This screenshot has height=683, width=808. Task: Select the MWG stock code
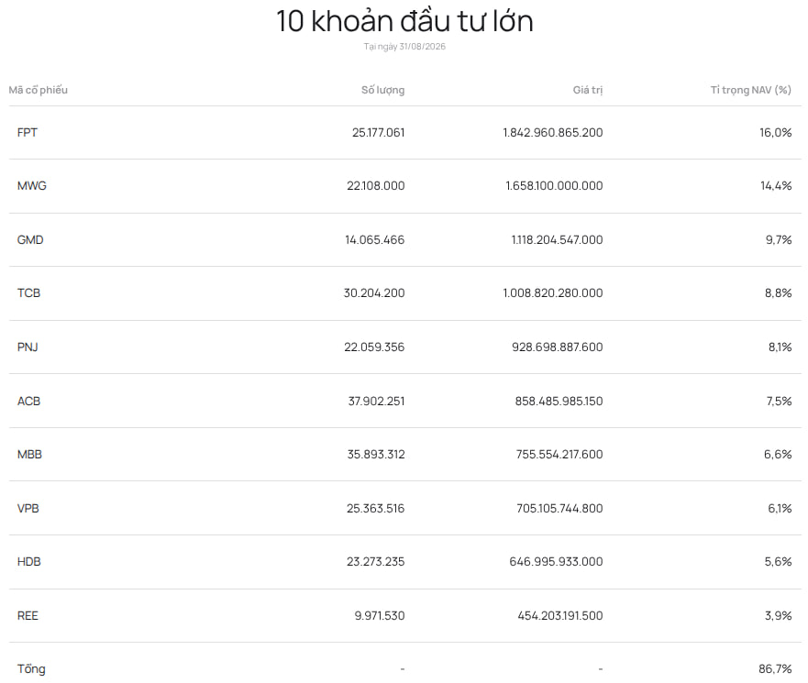(32, 185)
